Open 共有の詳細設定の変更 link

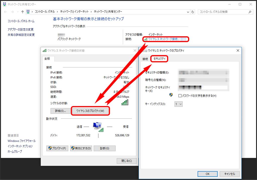coord(21,35)
